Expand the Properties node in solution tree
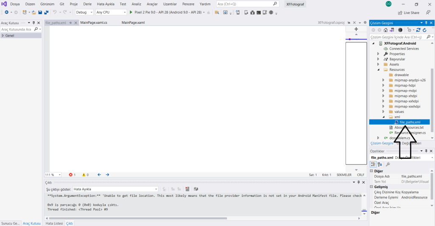Image resolution: width=435 pixels, height=226 pixels. pyautogui.click(x=379, y=54)
